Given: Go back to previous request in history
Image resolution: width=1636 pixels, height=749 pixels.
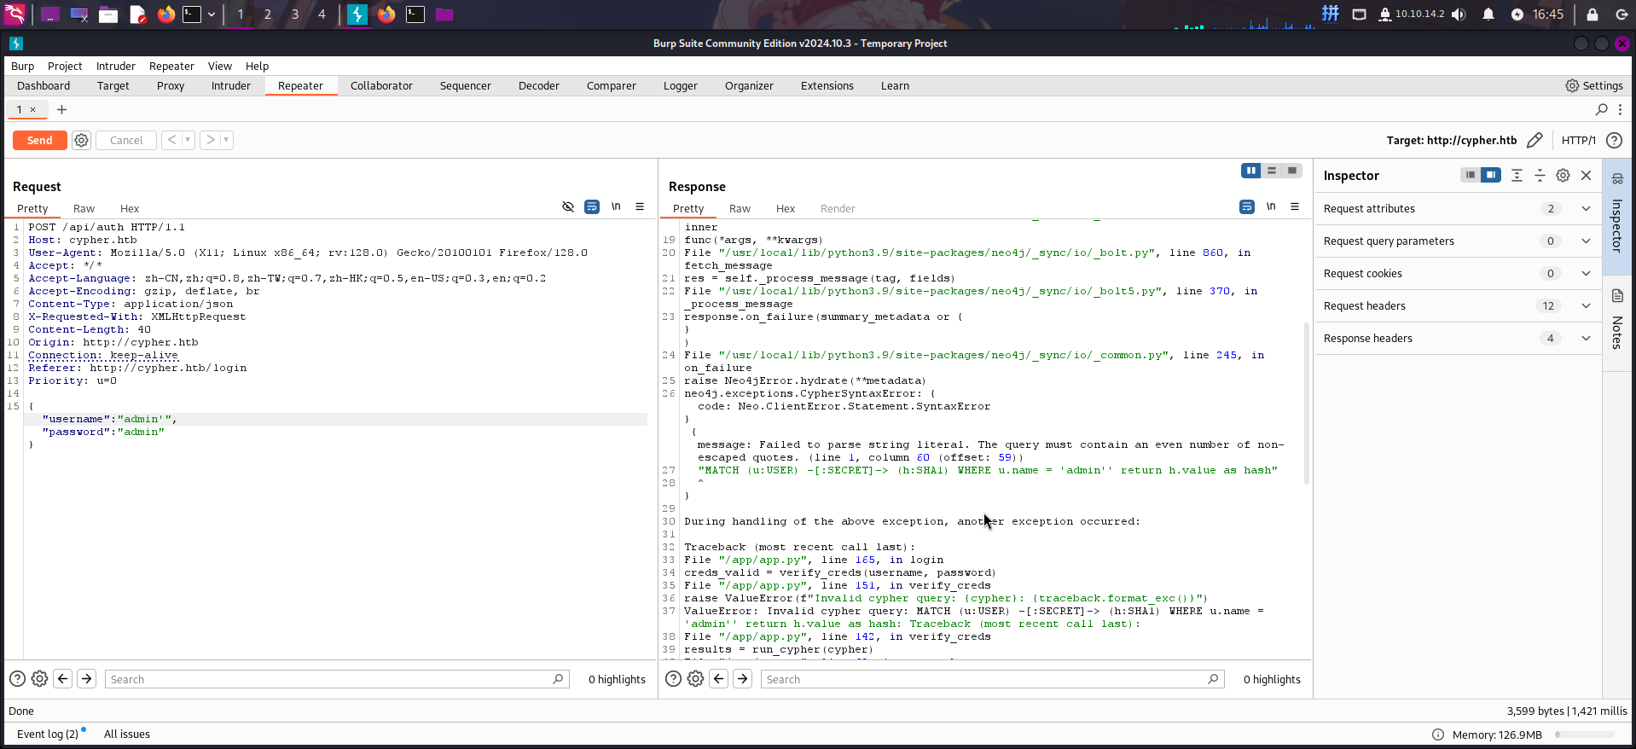Looking at the screenshot, I should coord(171,140).
